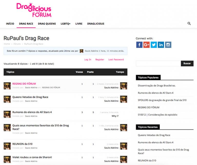Click starter name Saulo Adelino under REUNION da S10
The image size is (197, 165).
(31, 148)
